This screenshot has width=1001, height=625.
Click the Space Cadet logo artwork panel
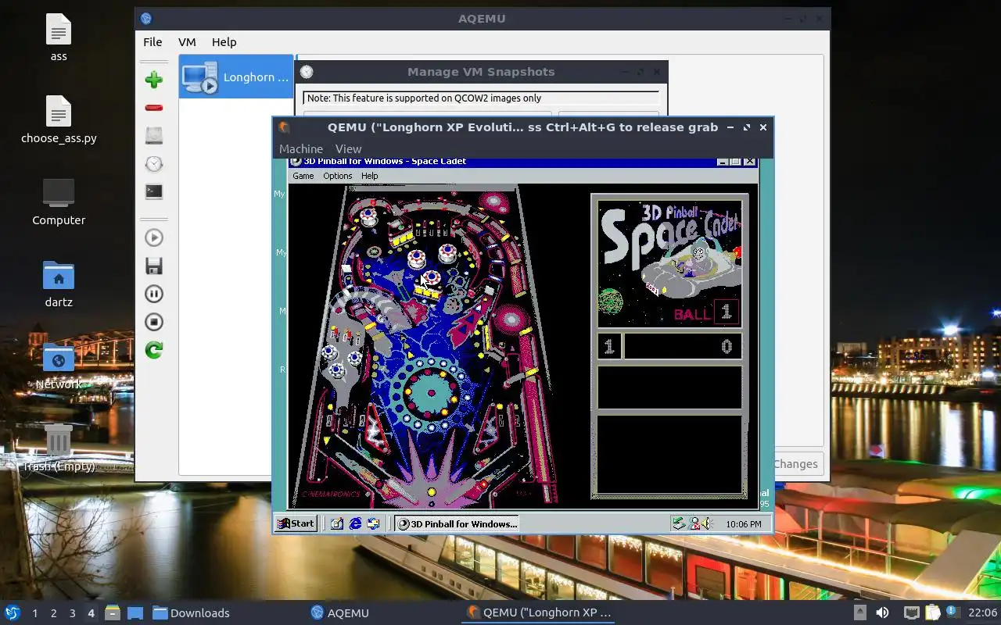pos(669,263)
